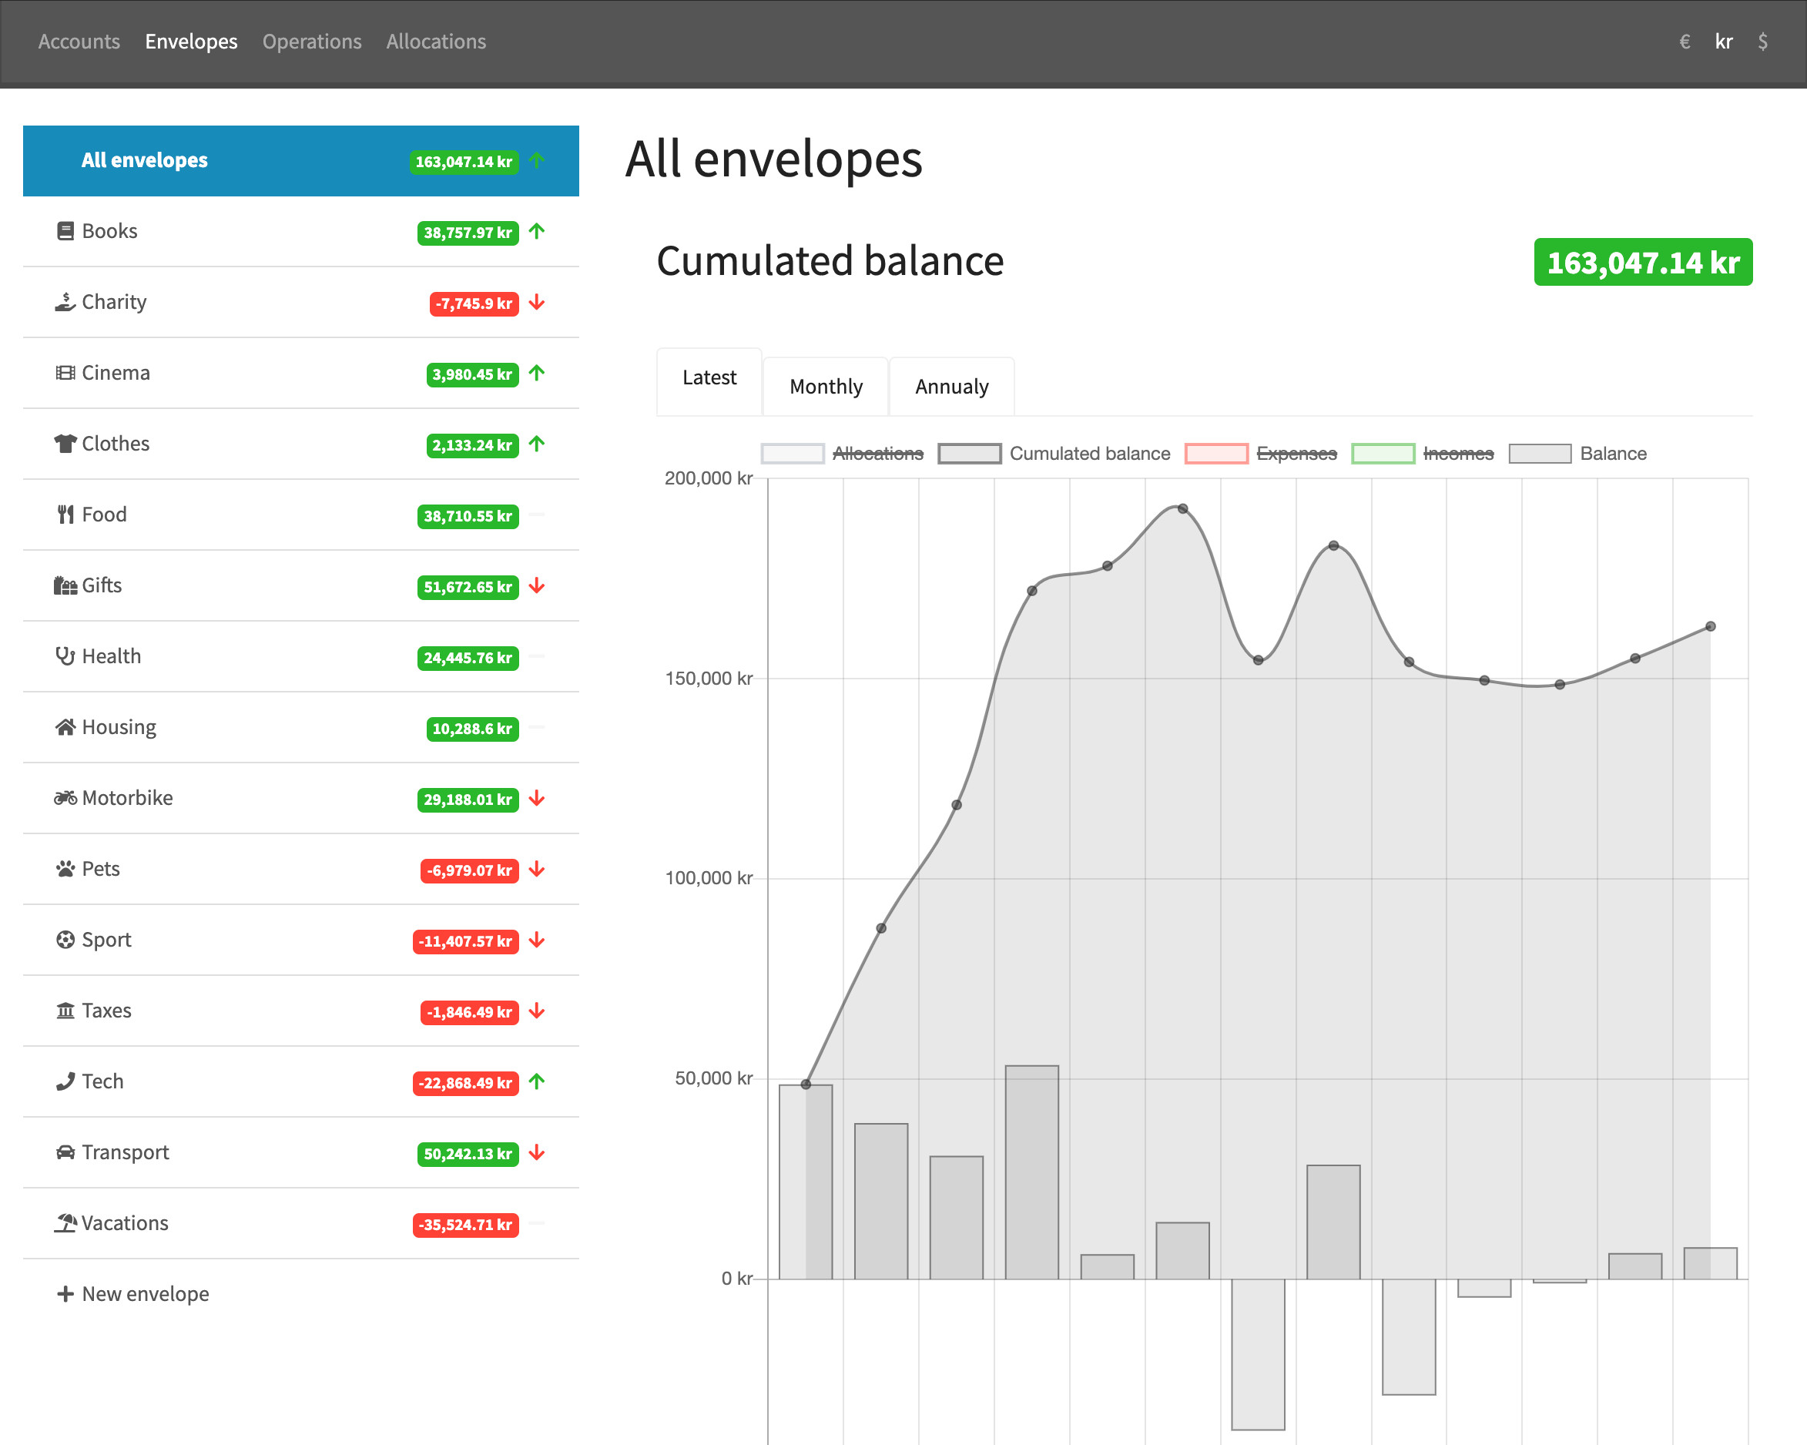Viewport: 1807px width, 1445px height.
Task: Go to Operations in navigation bar
Action: (312, 41)
